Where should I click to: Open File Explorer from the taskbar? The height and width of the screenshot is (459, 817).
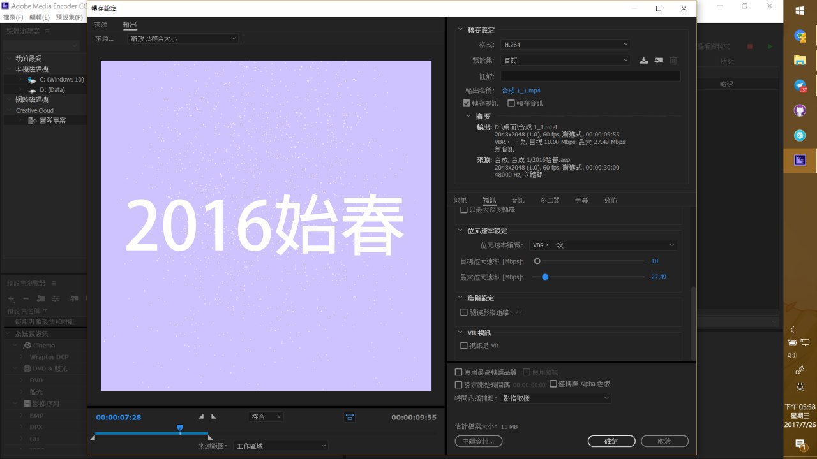800,61
